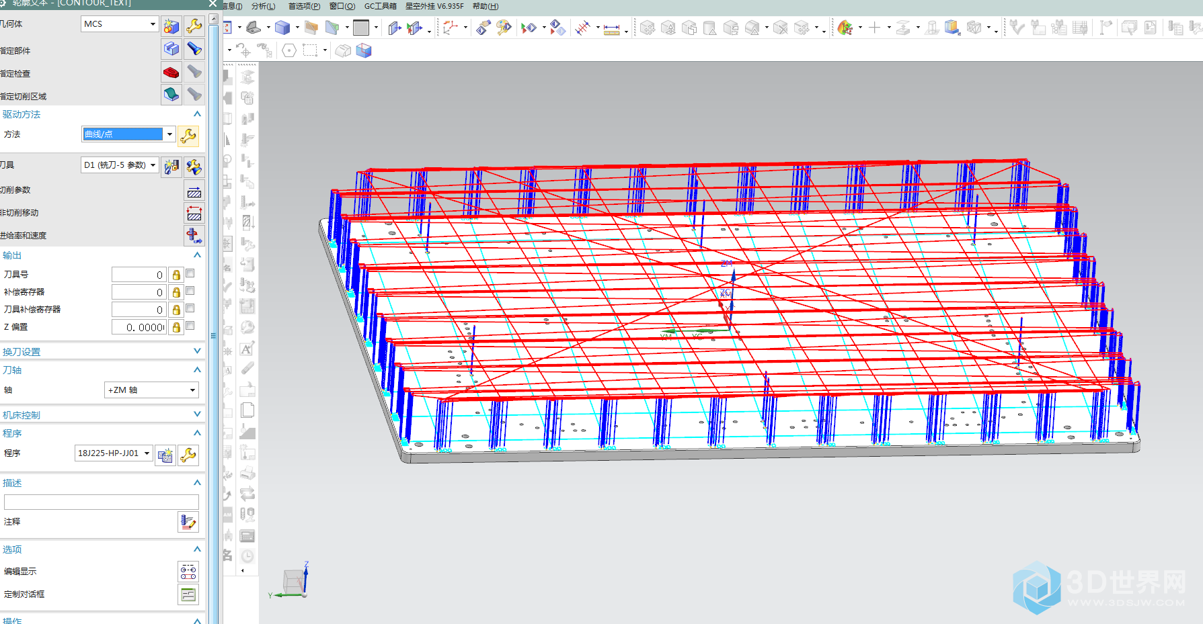
Task: Open the customize dialog (定制对话框) icon
Action: point(188,594)
